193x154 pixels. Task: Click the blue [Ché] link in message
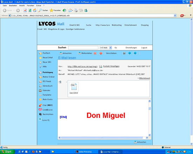coord(63,117)
